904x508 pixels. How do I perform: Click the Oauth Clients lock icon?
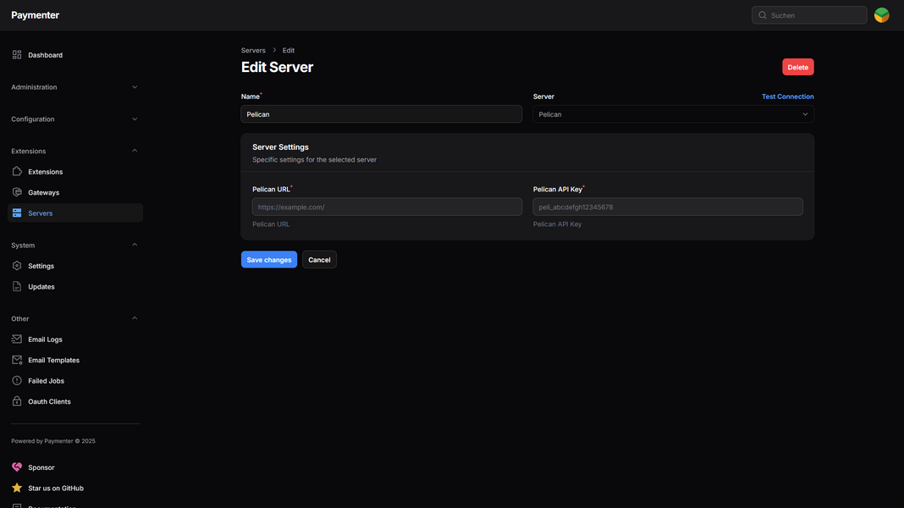[x=17, y=401]
